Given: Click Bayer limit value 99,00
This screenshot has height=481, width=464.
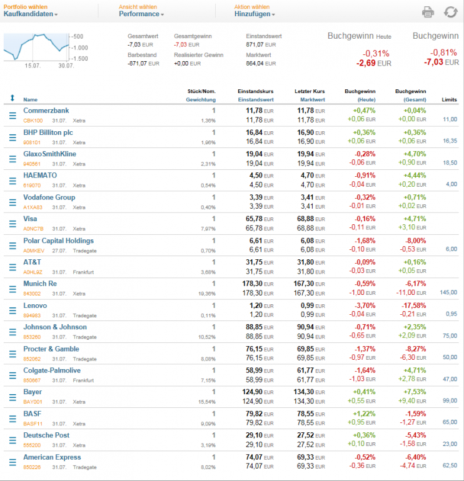Looking at the screenshot, I should 450,400.
